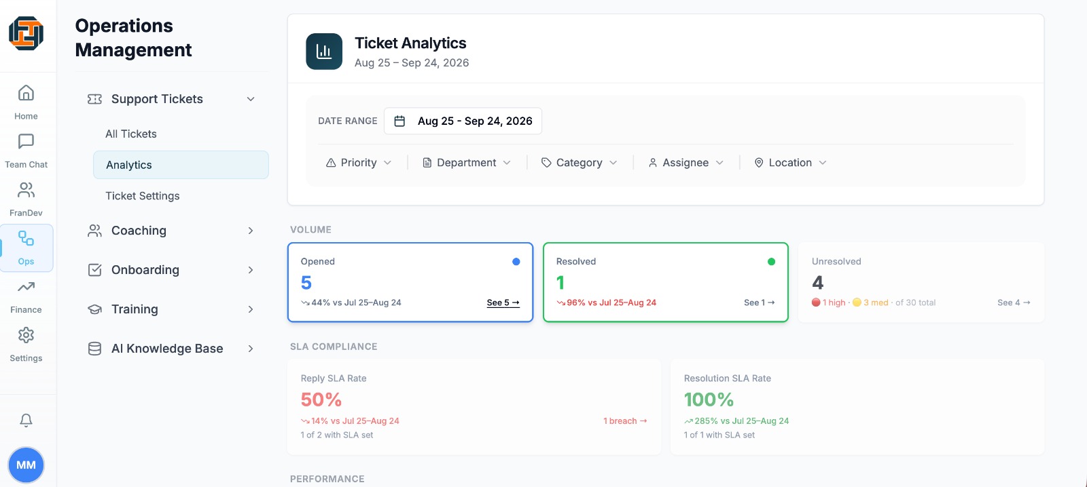The width and height of the screenshot is (1087, 487).
Task: Click the Ticket Analytics chart icon
Action: [324, 52]
